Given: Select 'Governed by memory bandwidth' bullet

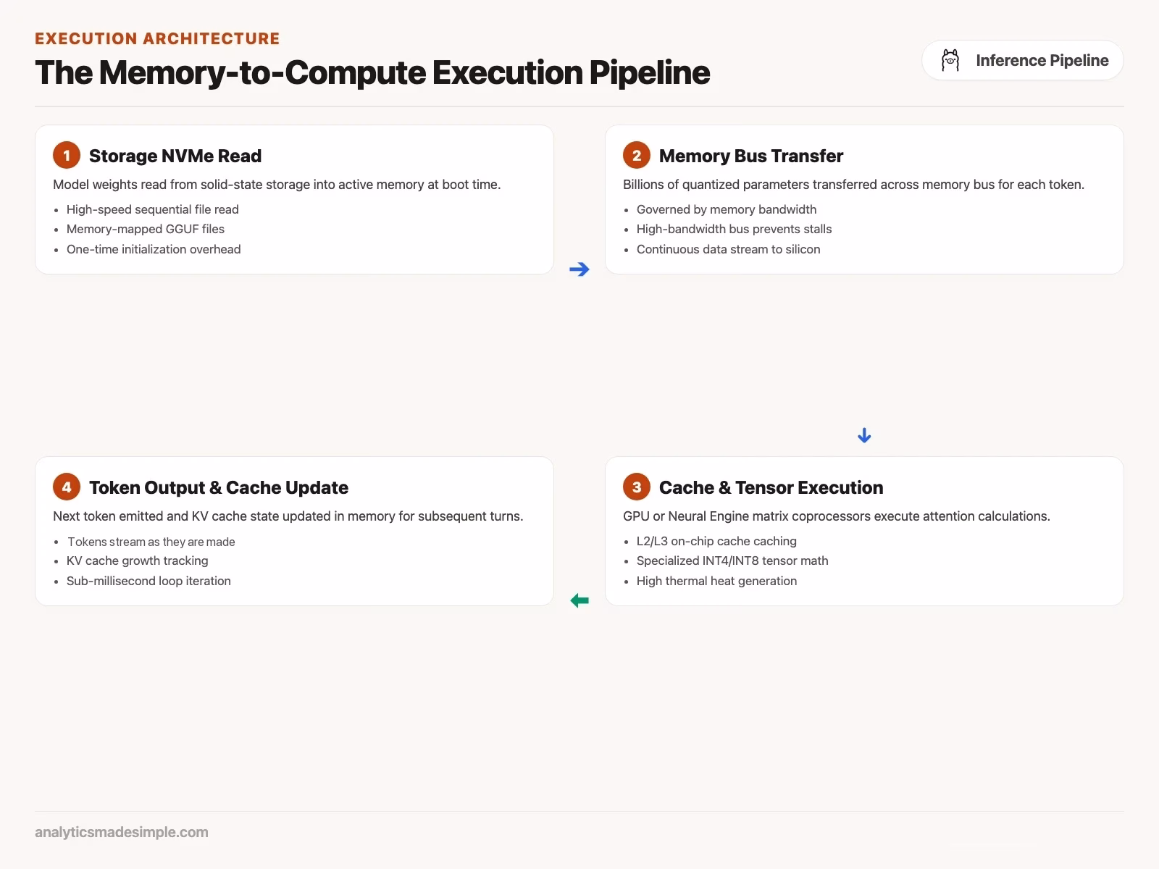Looking at the screenshot, I should [x=727, y=209].
